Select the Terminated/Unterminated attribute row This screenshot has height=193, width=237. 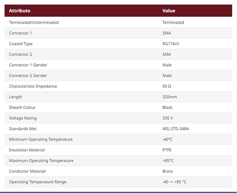coord(118,22)
